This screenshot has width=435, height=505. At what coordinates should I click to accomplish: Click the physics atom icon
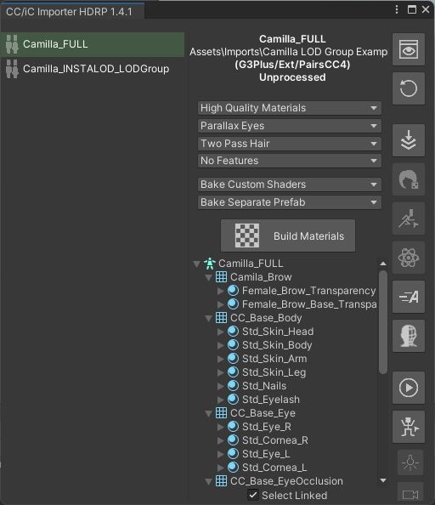[x=409, y=258]
